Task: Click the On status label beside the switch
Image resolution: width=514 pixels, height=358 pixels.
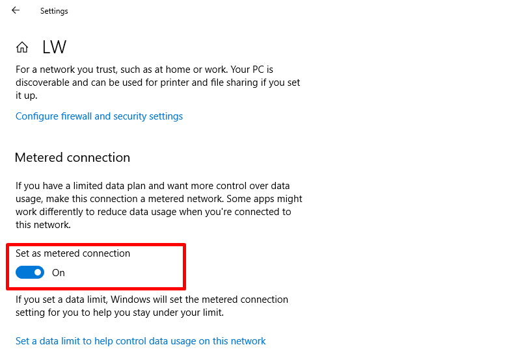Action: click(59, 273)
